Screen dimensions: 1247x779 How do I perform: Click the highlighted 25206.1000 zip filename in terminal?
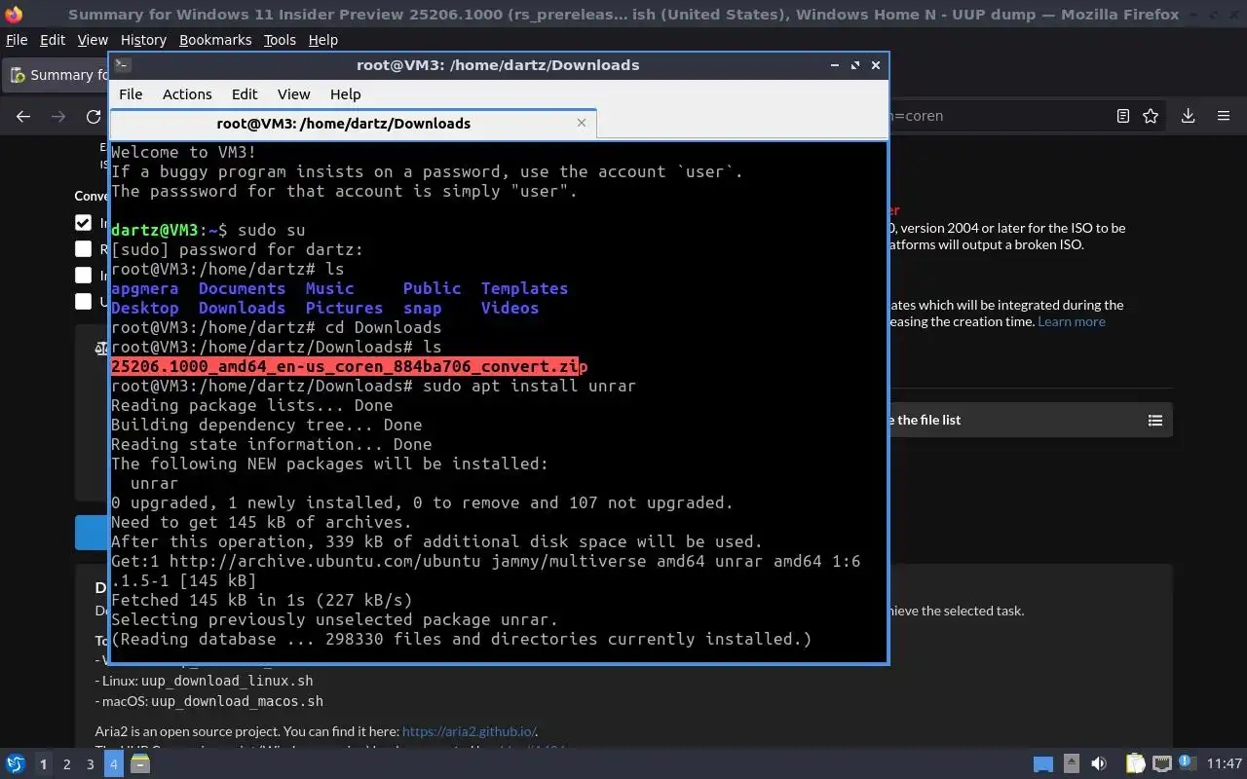click(x=349, y=366)
